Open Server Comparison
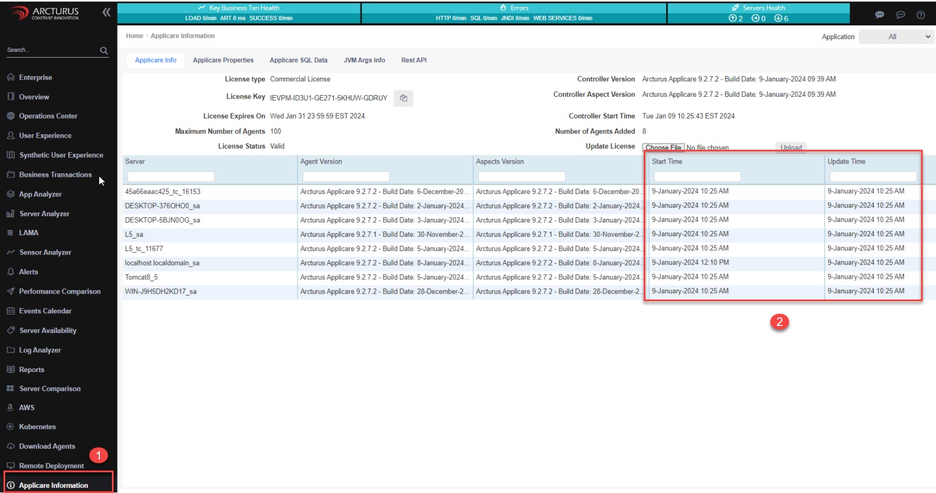This screenshot has height=493, width=936. 50,389
